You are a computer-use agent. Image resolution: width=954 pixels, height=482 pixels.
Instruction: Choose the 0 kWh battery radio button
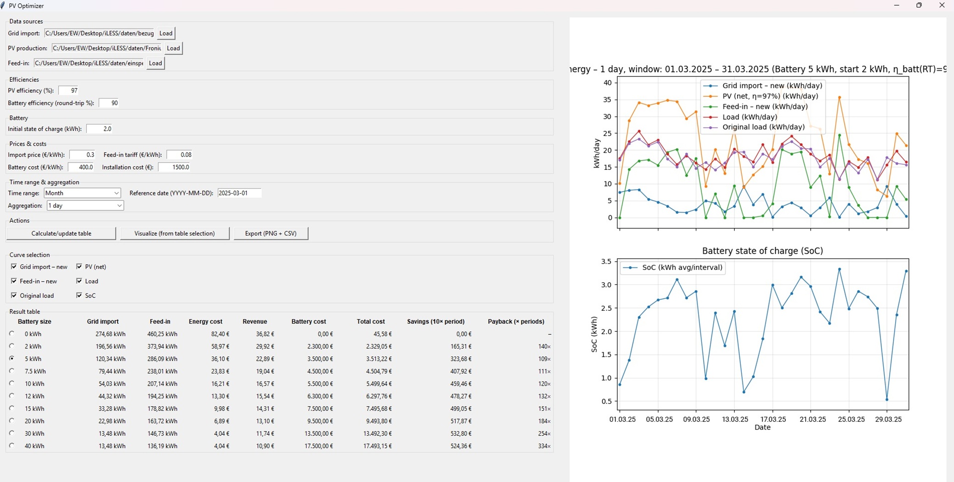tap(12, 334)
